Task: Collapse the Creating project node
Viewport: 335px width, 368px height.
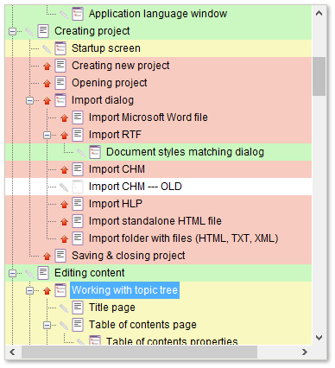Action: (12, 31)
